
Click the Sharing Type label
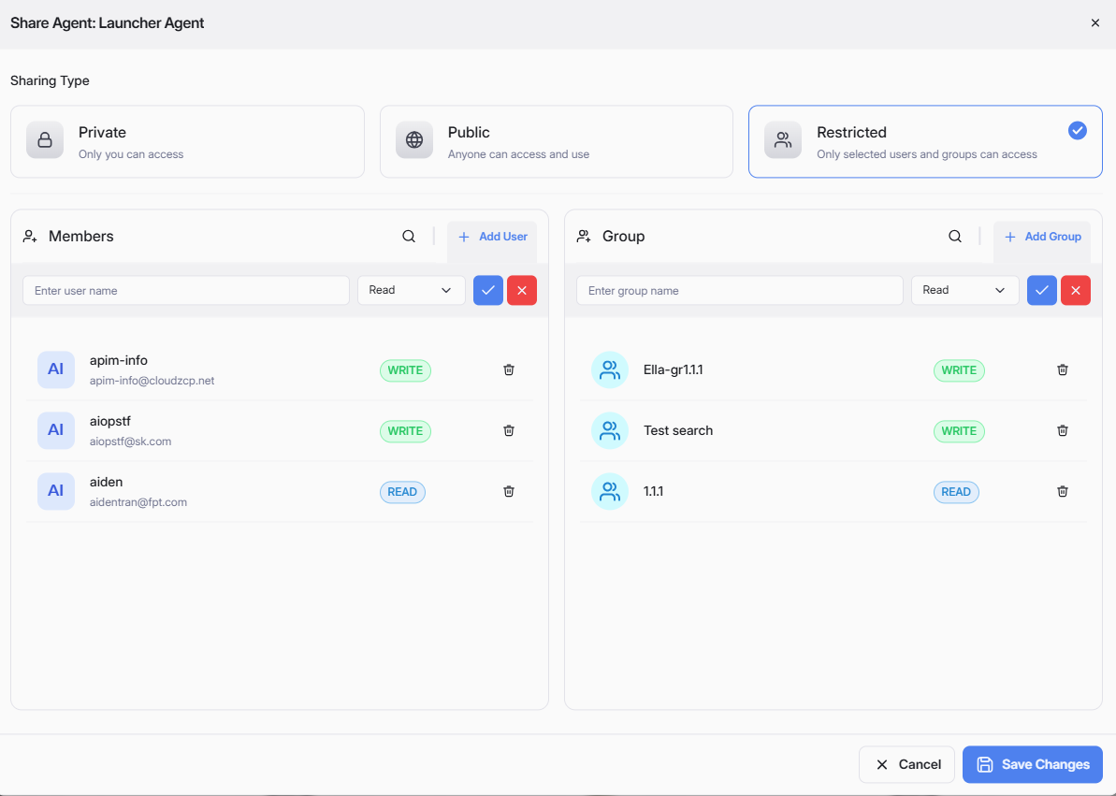(x=50, y=80)
